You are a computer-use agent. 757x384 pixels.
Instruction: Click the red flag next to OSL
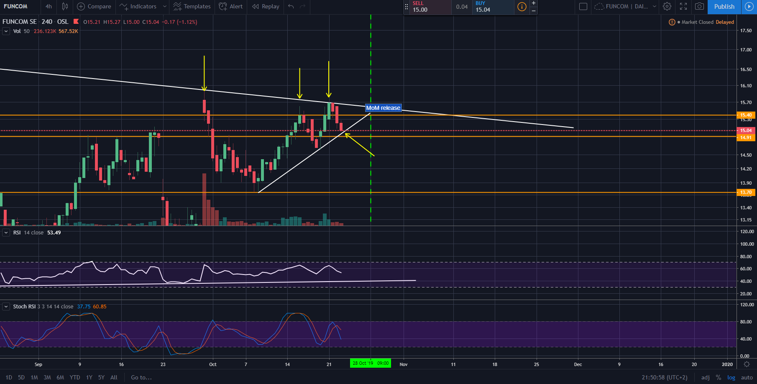click(x=76, y=21)
